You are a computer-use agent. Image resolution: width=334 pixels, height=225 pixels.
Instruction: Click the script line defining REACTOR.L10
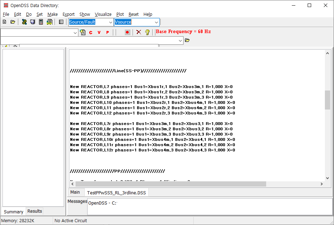point(153,102)
